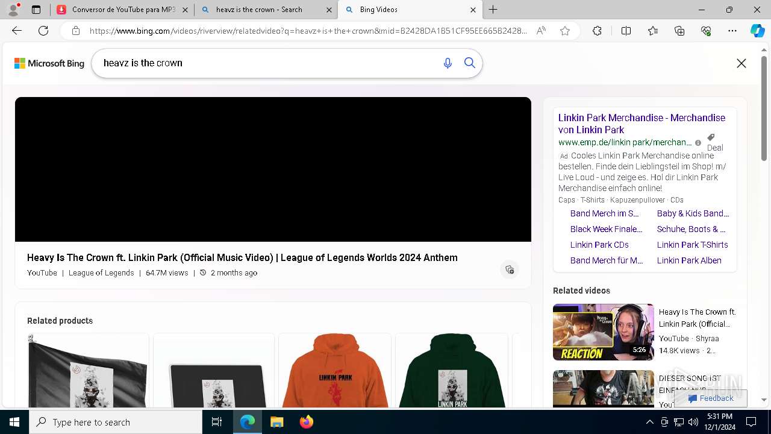
Task: Open File Explorer from taskbar
Action: coord(277,422)
